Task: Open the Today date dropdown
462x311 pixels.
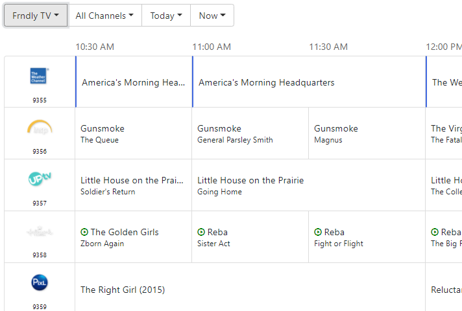Action: [x=166, y=16]
